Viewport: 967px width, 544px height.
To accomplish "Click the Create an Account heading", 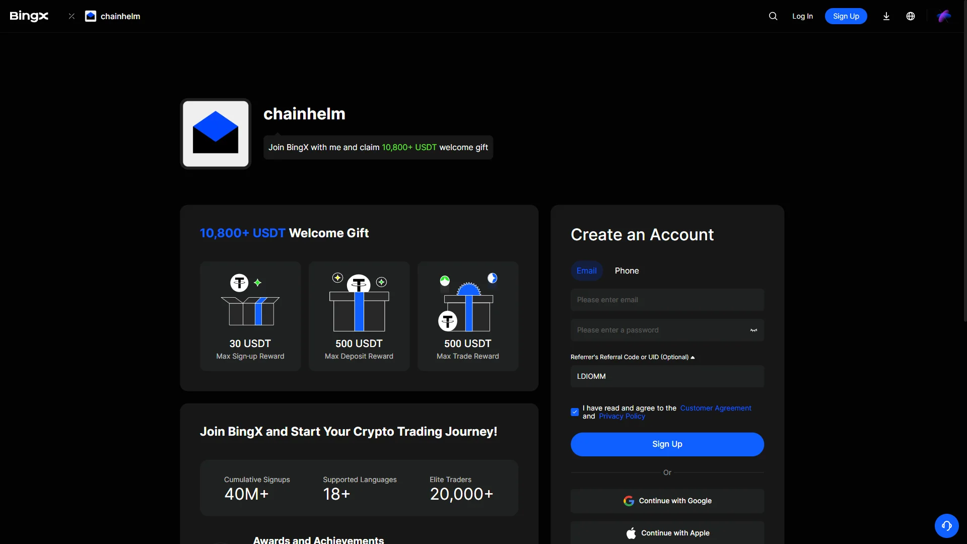I will coord(642,235).
